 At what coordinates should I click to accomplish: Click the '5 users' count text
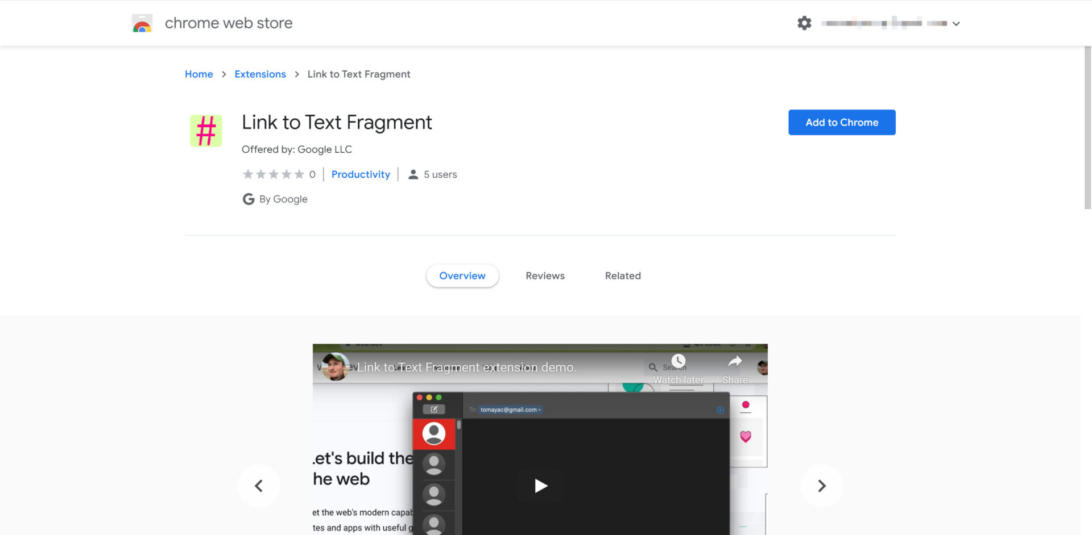coord(440,174)
